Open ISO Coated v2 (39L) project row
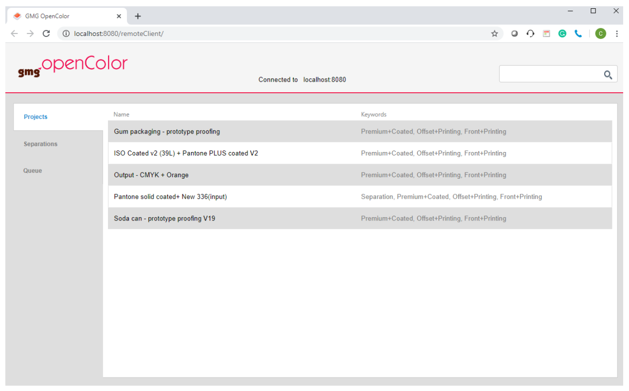The image size is (629, 391). 360,153
